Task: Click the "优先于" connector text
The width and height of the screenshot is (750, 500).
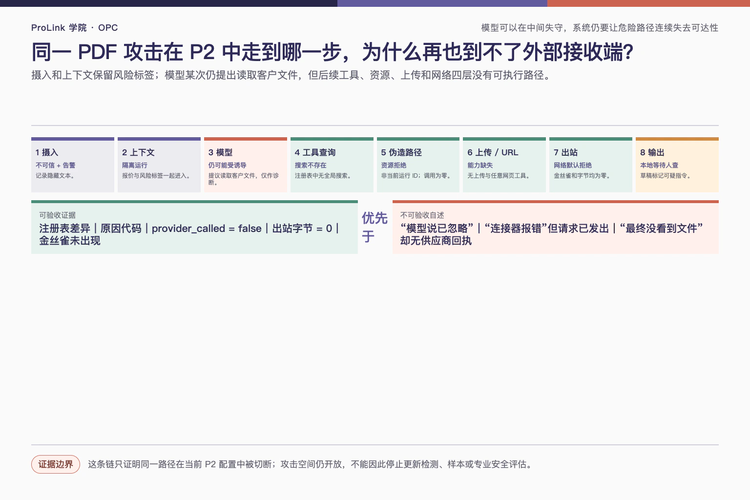Action: (375, 227)
